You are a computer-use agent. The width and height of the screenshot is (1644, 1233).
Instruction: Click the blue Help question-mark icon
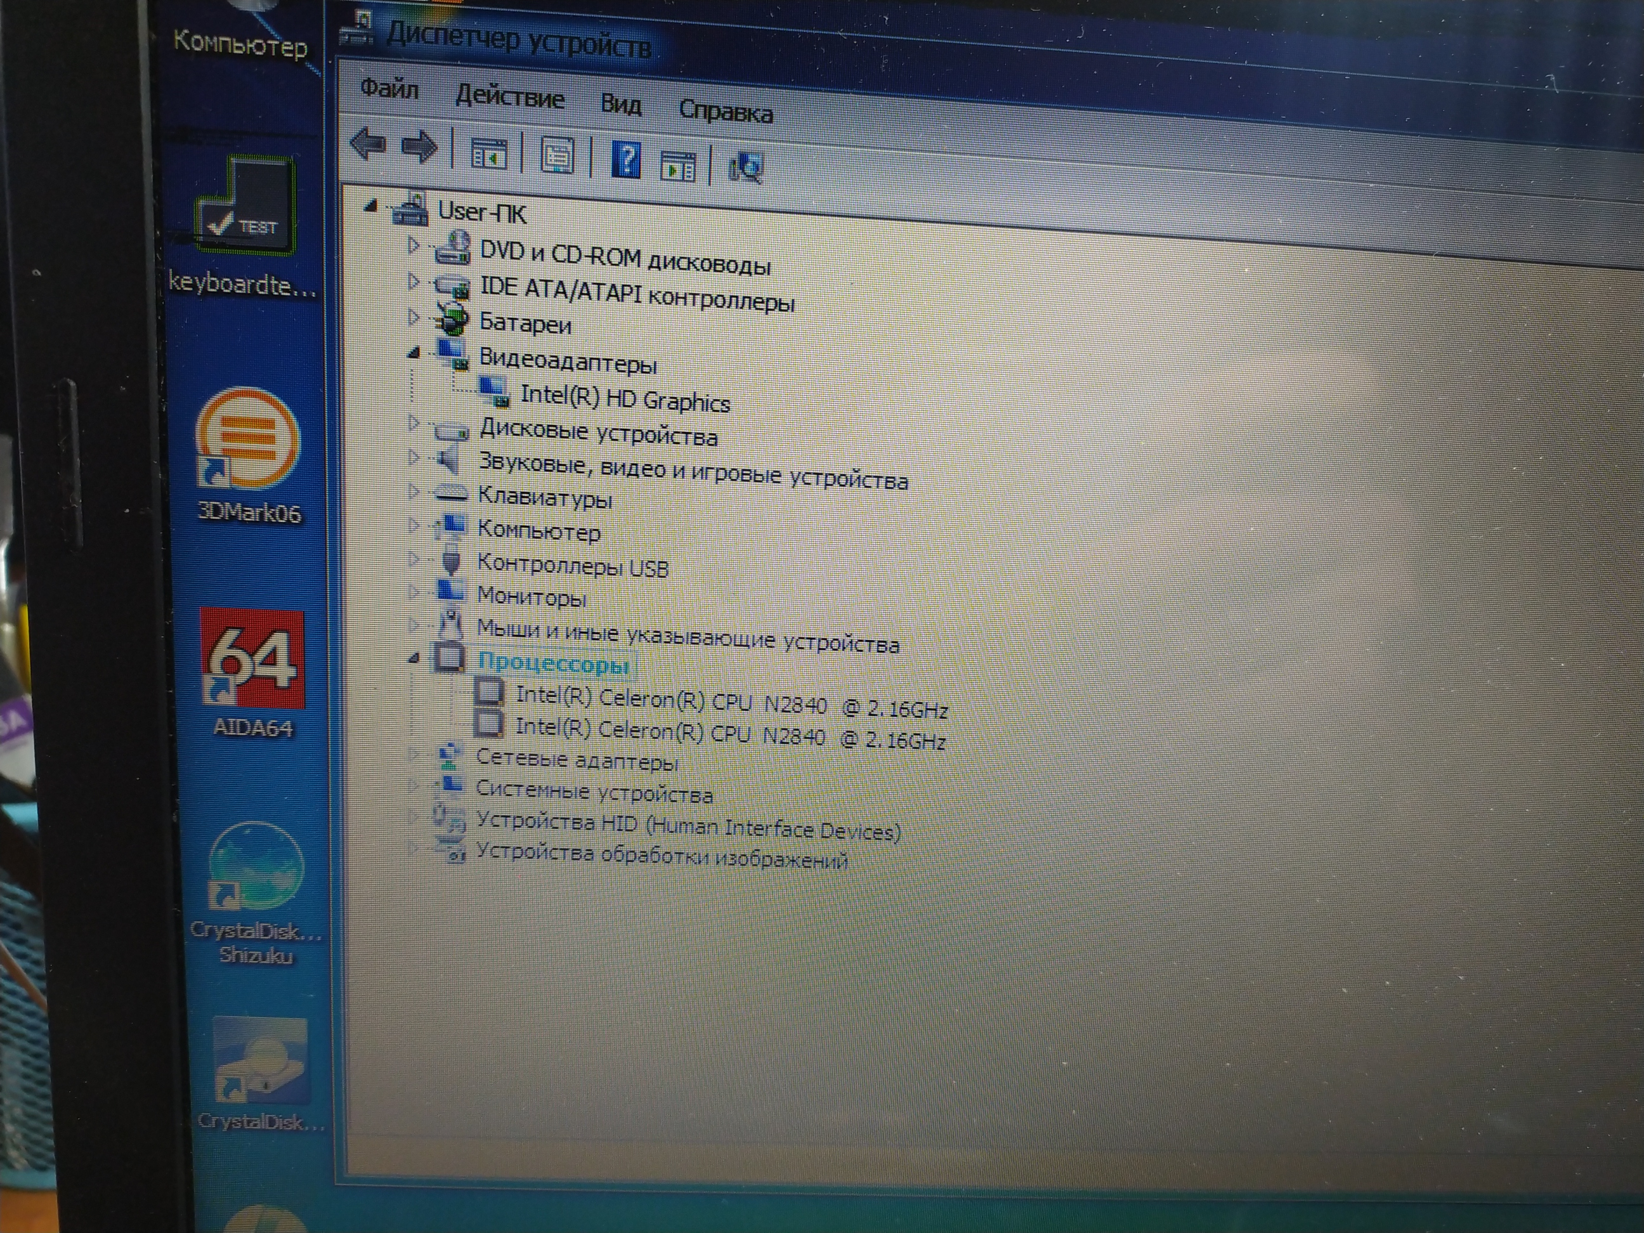[x=626, y=160]
